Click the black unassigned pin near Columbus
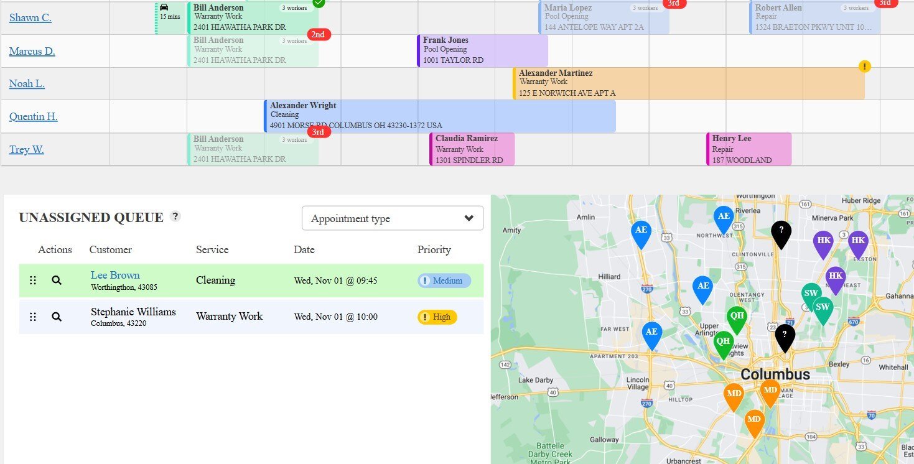 pos(785,336)
